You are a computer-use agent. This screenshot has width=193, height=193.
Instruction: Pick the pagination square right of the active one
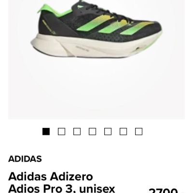coord(61,131)
